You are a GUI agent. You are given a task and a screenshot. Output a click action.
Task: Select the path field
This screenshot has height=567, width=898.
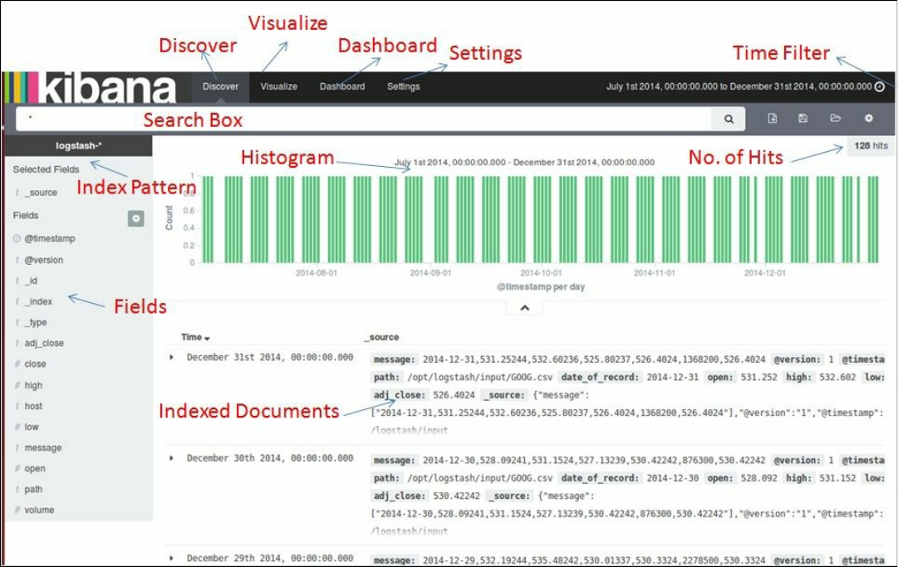tap(33, 489)
